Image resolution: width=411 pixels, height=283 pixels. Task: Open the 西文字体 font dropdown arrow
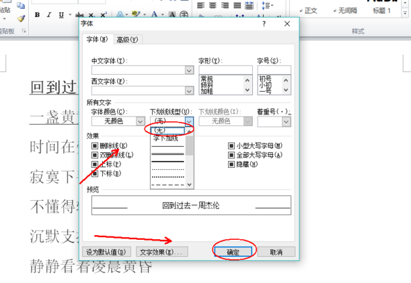coord(189,90)
